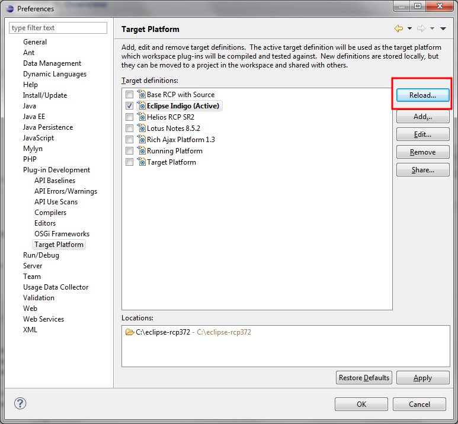
Task: Click the back navigation arrow icon
Action: coord(399,28)
